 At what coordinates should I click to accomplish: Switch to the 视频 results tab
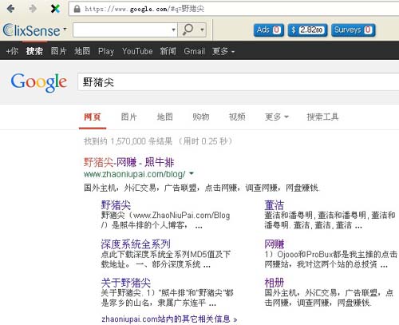(x=237, y=117)
